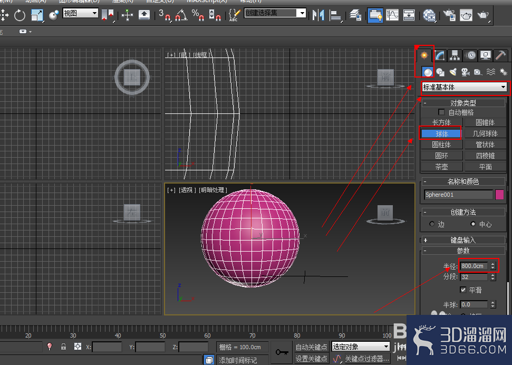Open the Curve Editor from the toolbar
The height and width of the screenshot is (365, 512).
[392, 15]
